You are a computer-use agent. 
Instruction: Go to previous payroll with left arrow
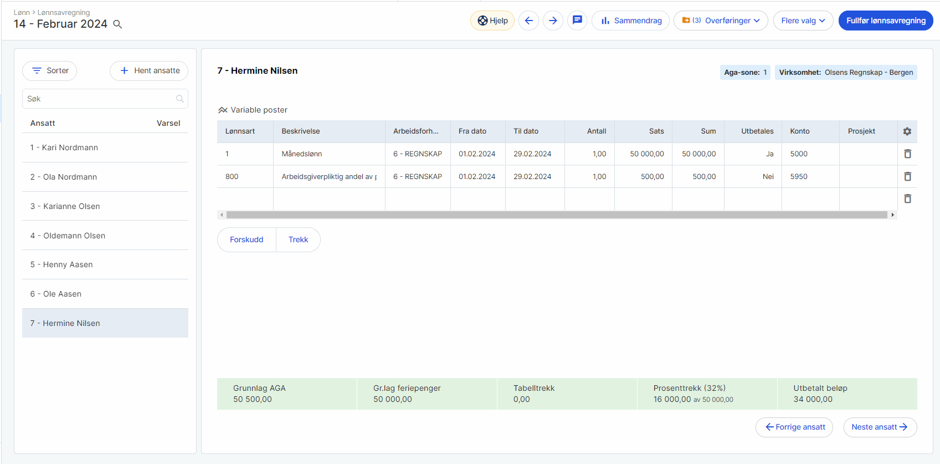528,21
